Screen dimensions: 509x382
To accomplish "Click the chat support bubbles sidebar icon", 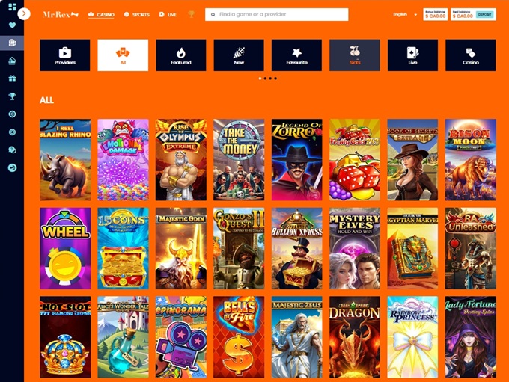I will point(12,150).
